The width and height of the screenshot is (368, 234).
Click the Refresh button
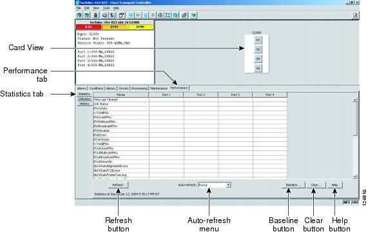(118, 185)
